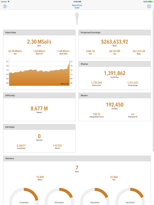
Task: Open the settings gear icon
Action: [149, 6]
